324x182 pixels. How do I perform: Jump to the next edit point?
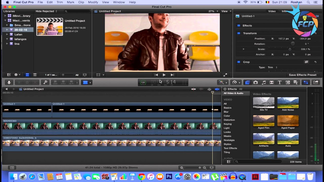(172, 75)
